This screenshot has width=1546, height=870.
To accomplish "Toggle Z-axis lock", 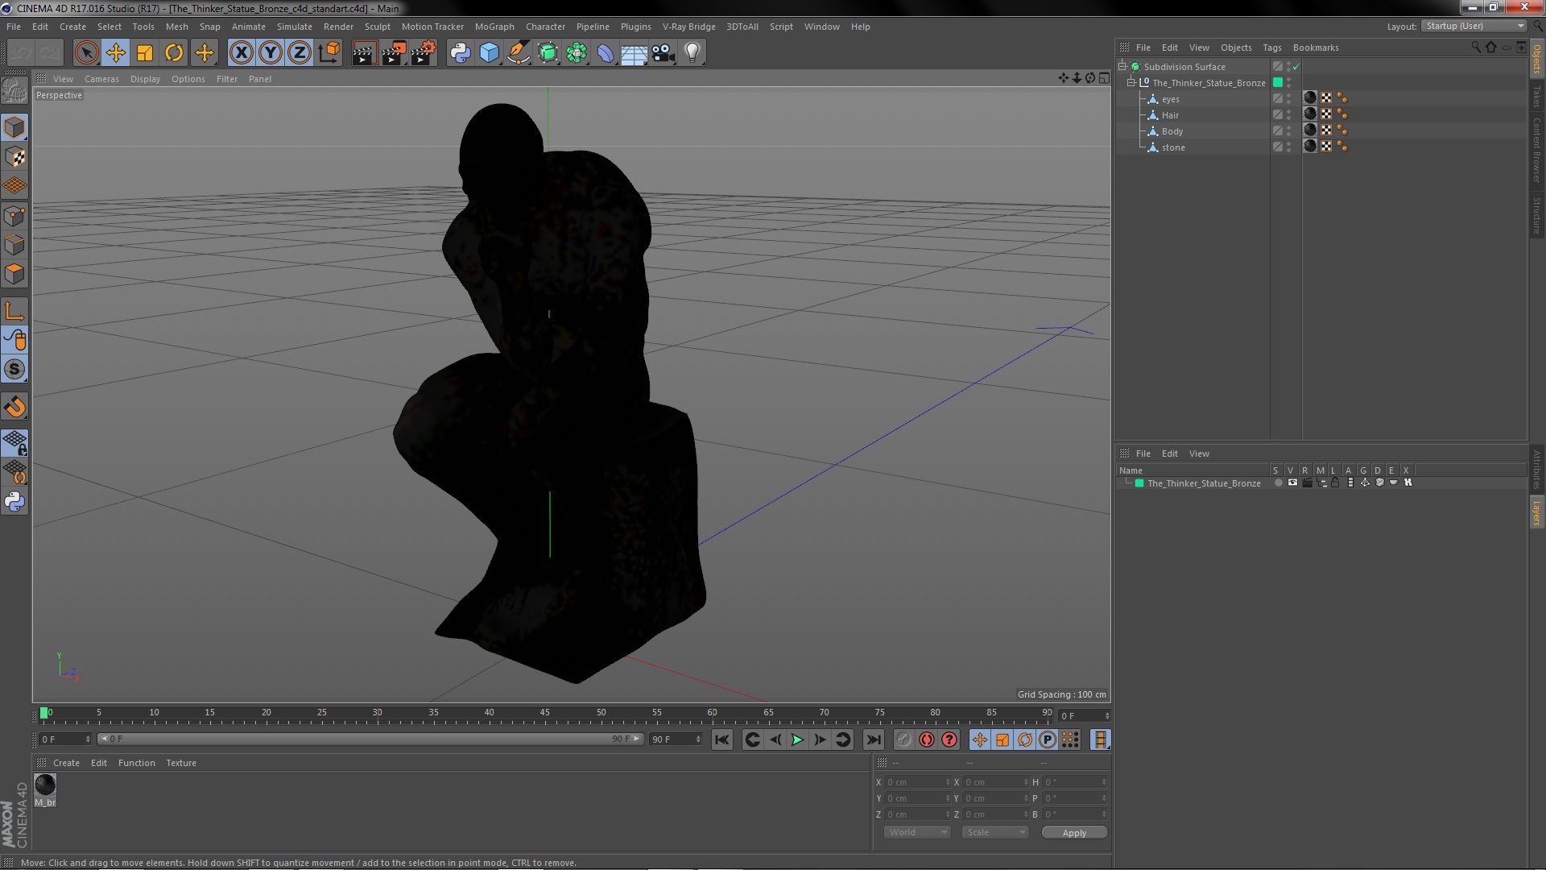I will (x=299, y=53).
